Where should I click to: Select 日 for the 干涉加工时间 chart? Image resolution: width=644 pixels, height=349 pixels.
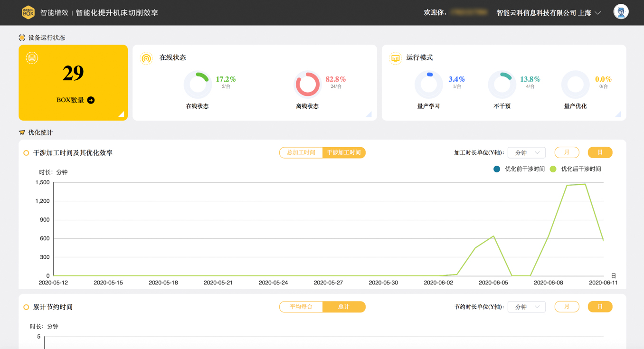coord(600,152)
